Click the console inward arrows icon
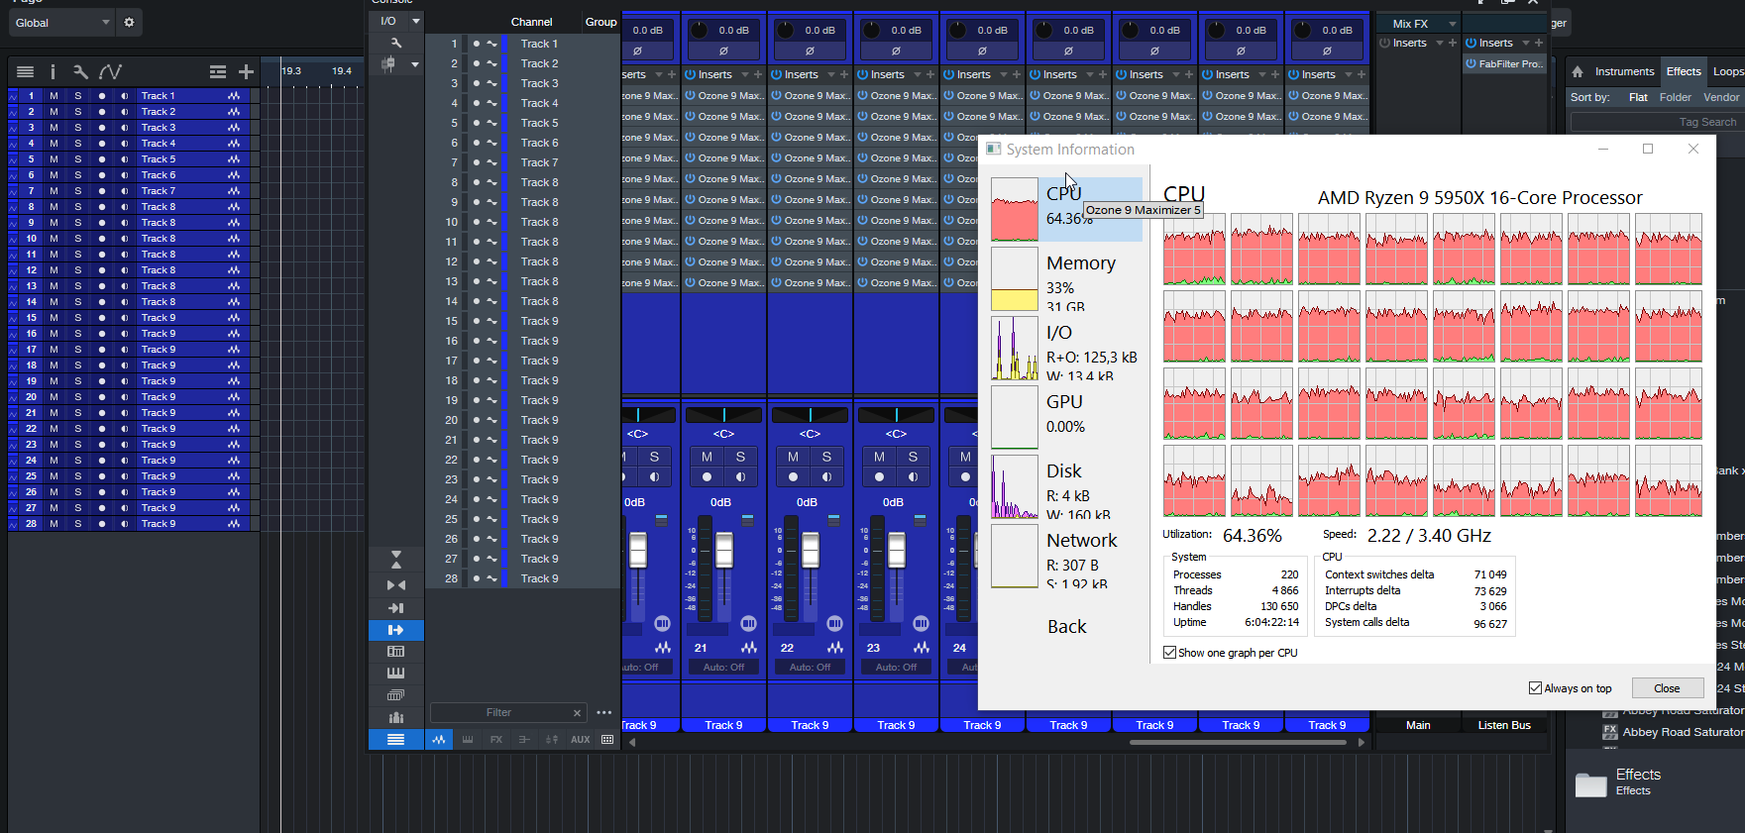The height and width of the screenshot is (833, 1745). click(395, 585)
